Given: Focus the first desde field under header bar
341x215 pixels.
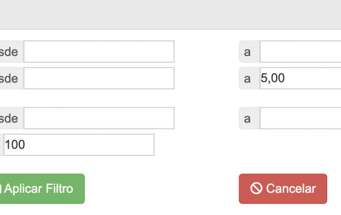Looking at the screenshot, I should coord(99,52).
